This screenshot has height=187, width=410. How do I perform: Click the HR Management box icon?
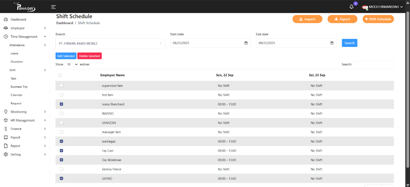pyautogui.click(x=6, y=120)
